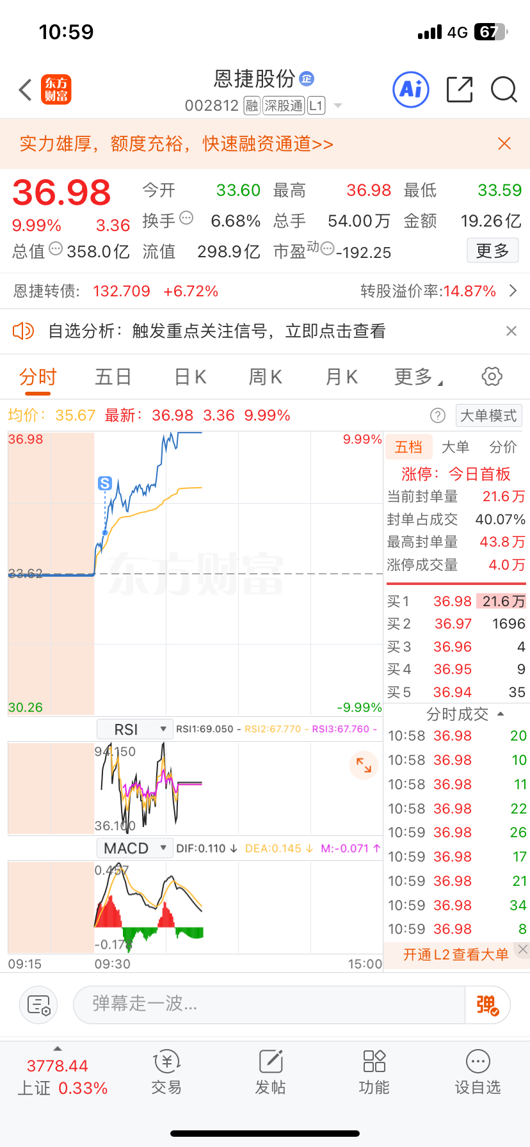Tap the share icon in header
The height and width of the screenshot is (1147, 530).
(x=460, y=90)
